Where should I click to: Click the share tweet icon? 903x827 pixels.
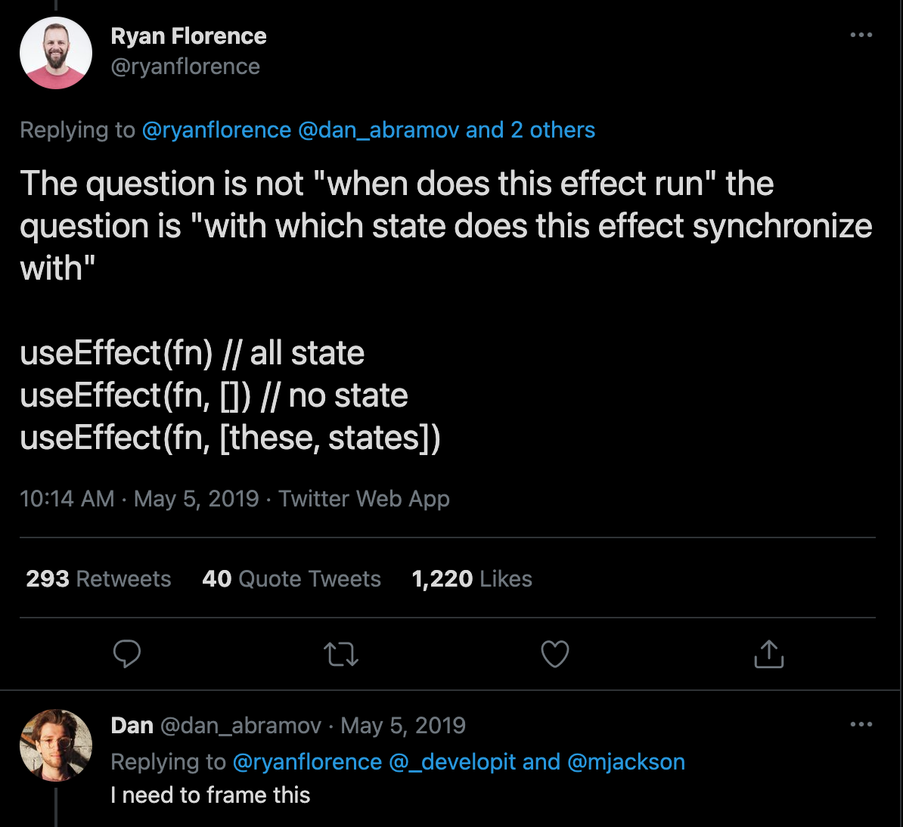coord(769,654)
